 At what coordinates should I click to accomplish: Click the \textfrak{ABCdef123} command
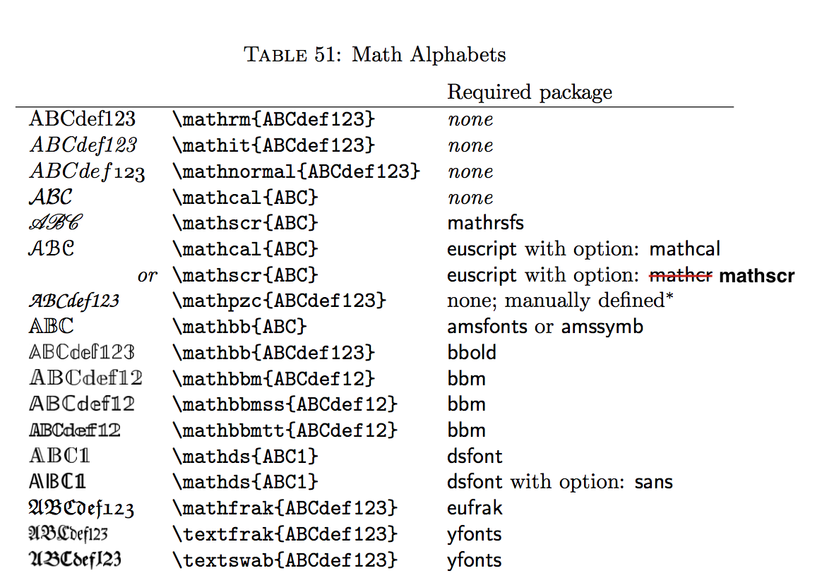[285, 534]
